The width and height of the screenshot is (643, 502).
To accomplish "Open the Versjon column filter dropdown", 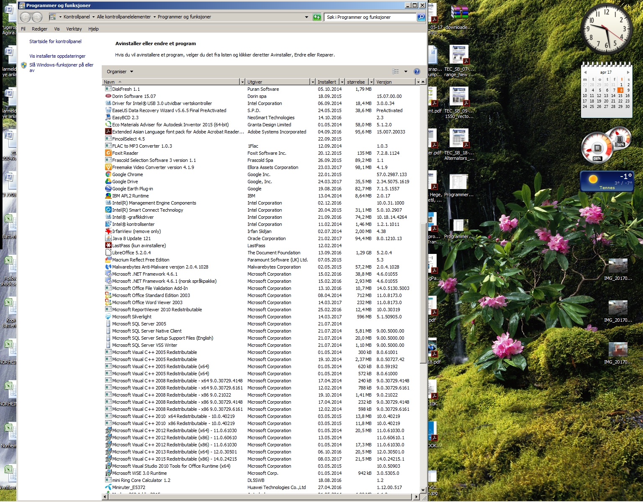I will 418,82.
